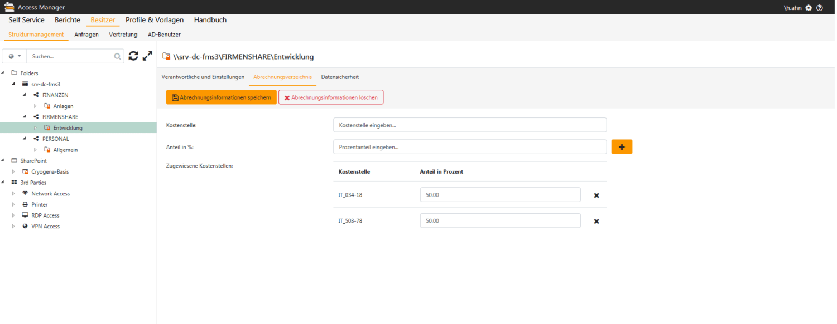The image size is (837, 324).
Task: Click Abrechnungsinformationen löschen button
Action: point(331,97)
